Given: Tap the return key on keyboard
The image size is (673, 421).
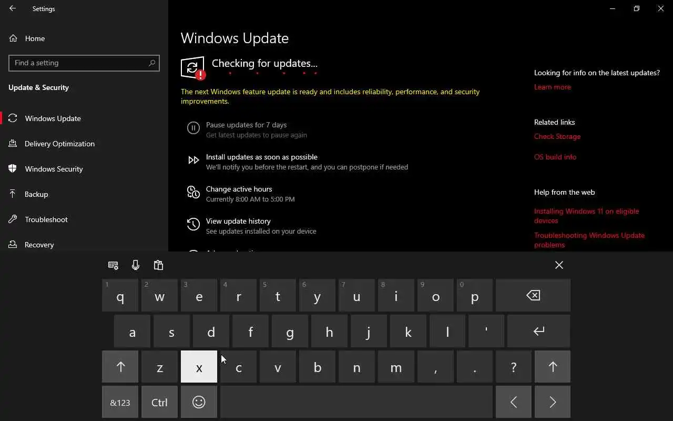Looking at the screenshot, I should coord(539,331).
